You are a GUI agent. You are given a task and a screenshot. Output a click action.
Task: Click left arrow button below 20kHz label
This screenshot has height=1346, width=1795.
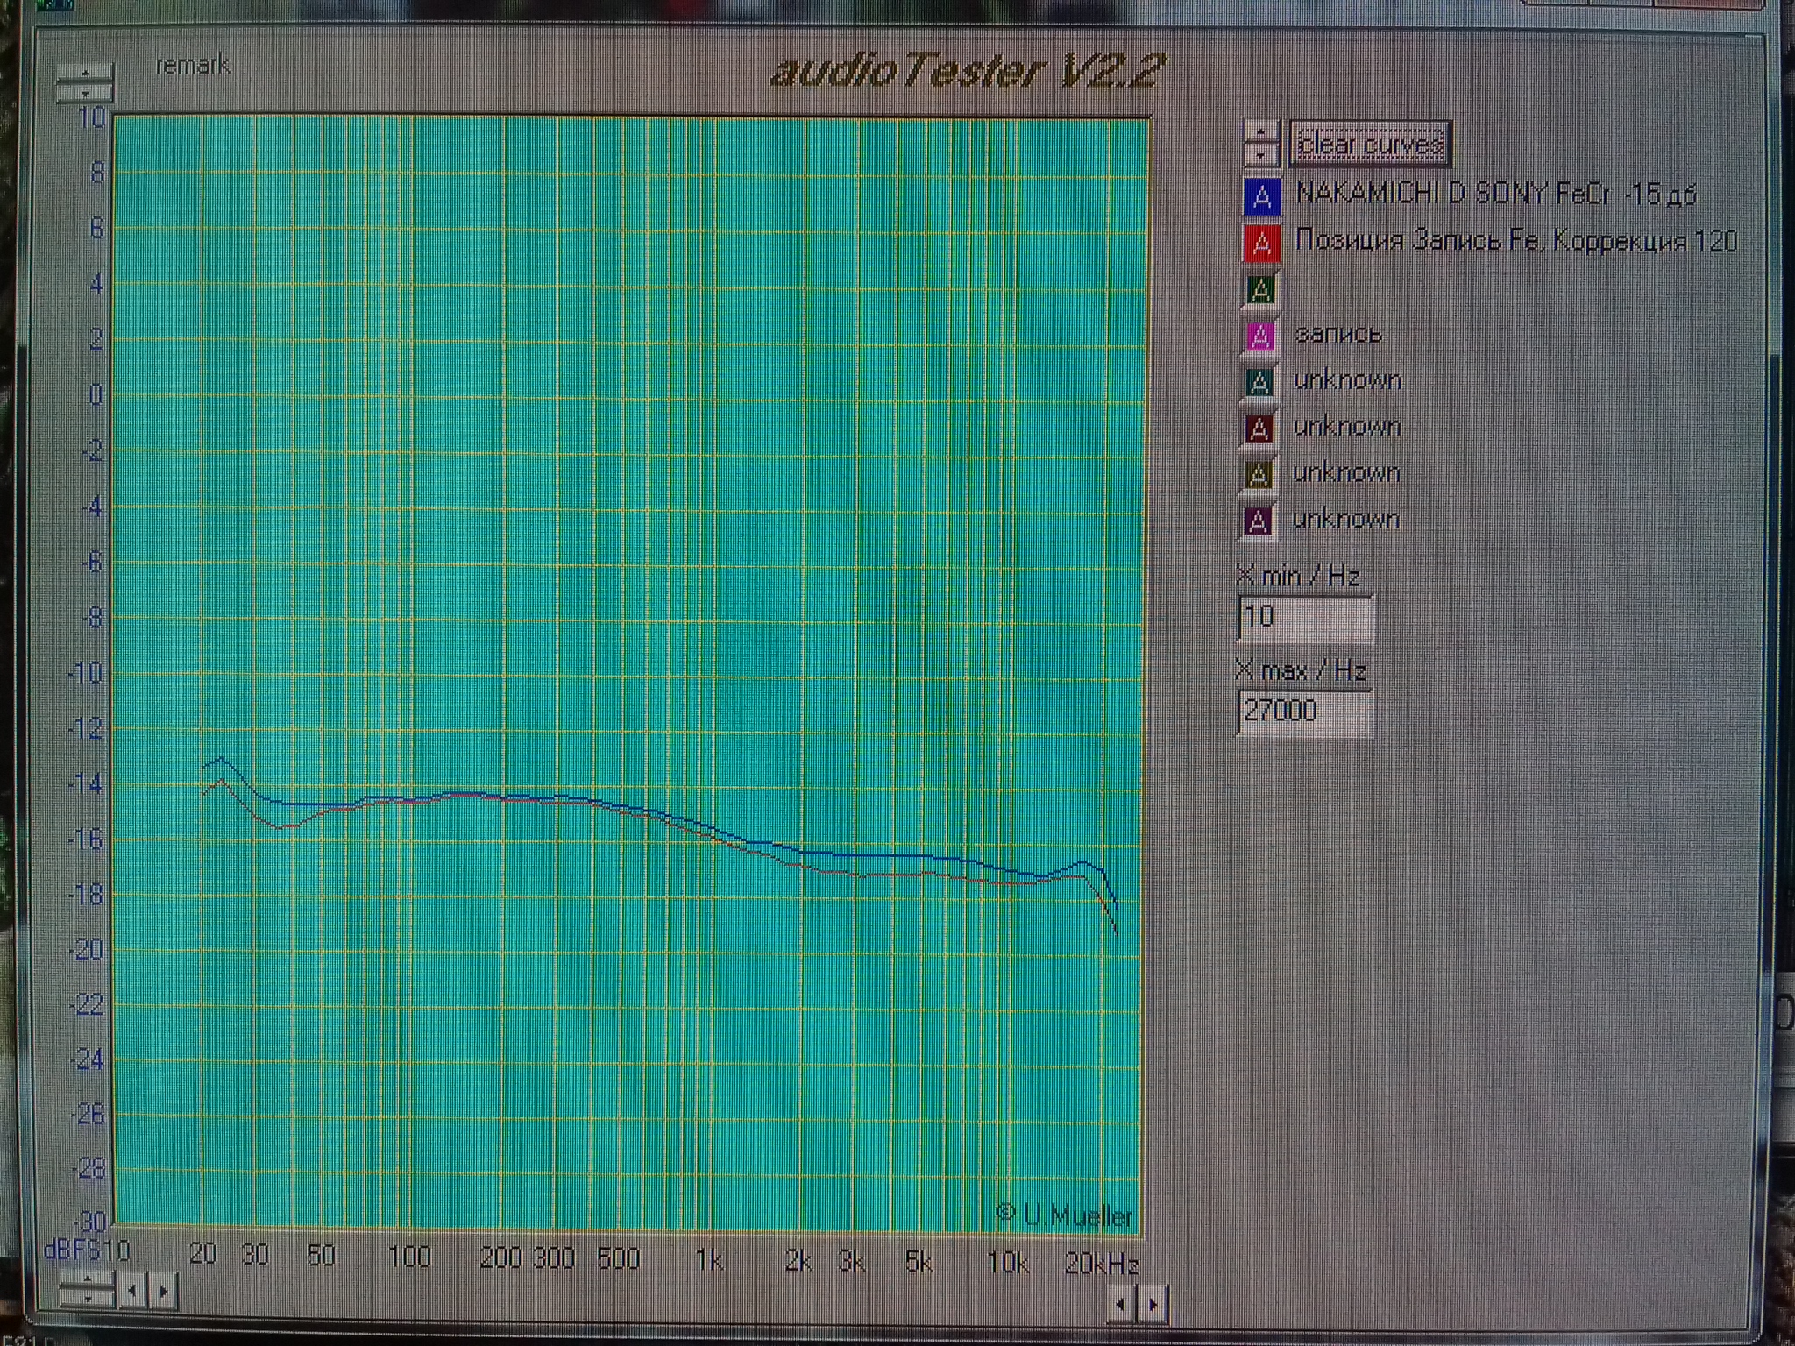coord(1120,1305)
